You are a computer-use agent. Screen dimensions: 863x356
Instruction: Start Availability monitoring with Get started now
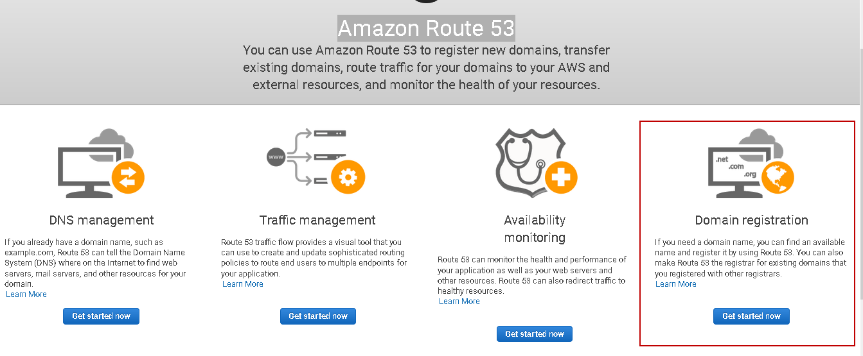(x=534, y=334)
